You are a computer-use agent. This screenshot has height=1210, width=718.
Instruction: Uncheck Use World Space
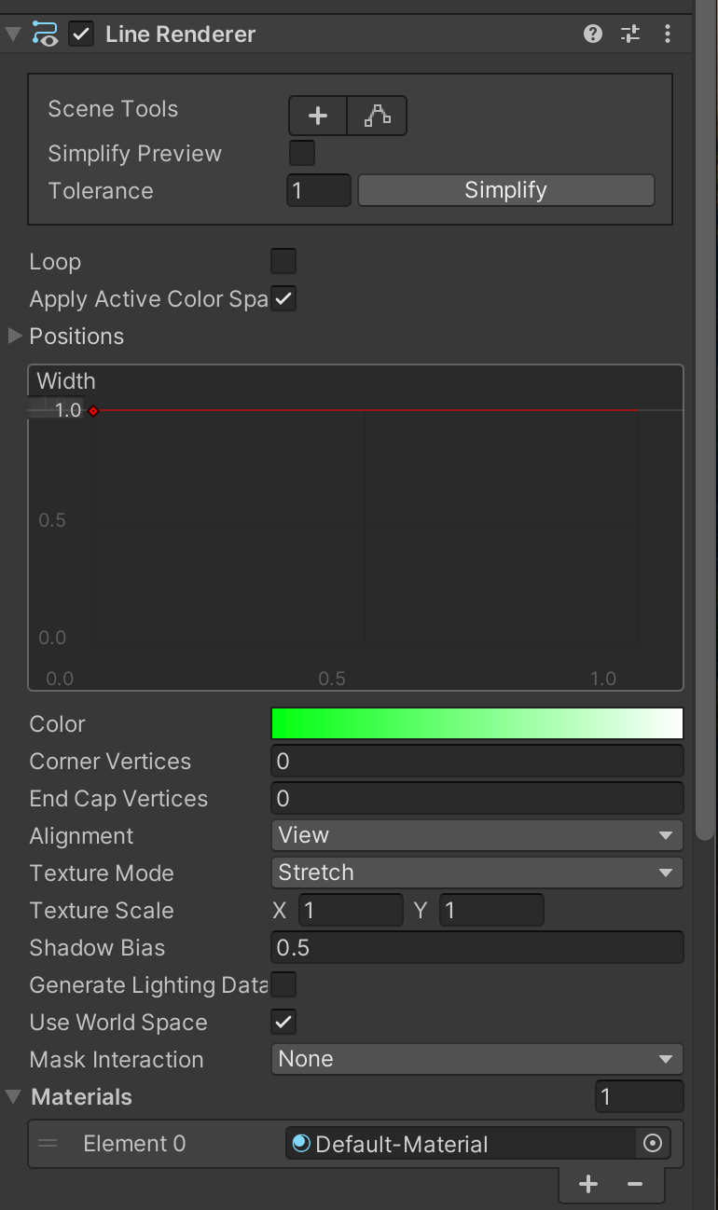(x=283, y=1022)
